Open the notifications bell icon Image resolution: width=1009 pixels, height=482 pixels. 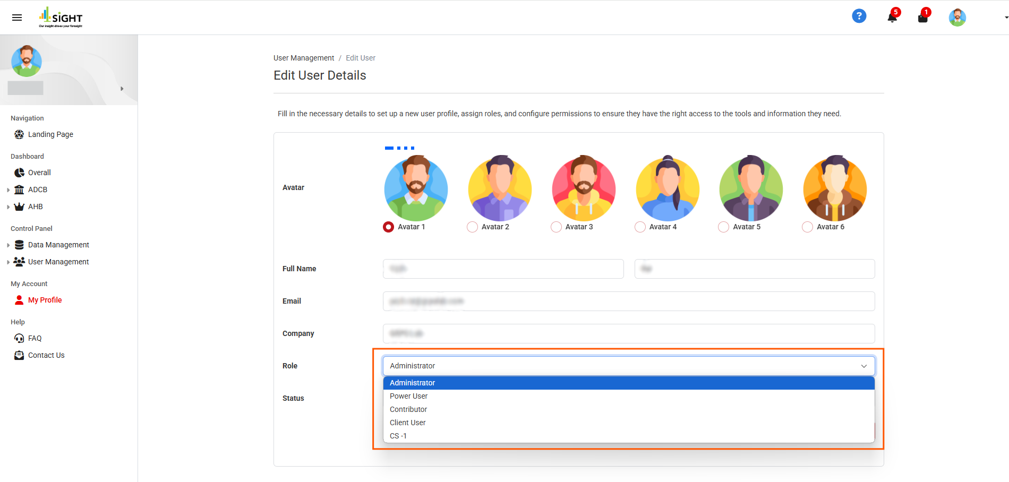coord(892,18)
